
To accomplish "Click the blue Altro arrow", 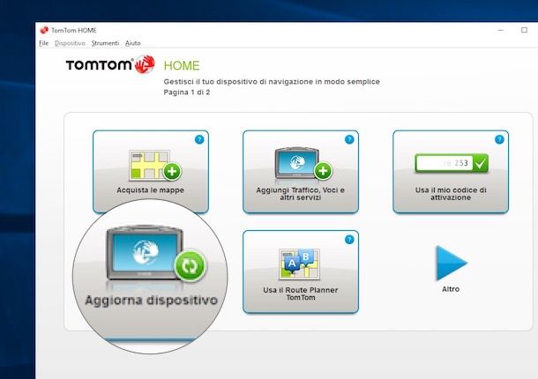I will (451, 263).
